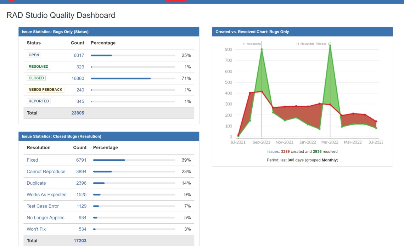This screenshot has width=404, height=246.
Task: Open the Fixed resolution link
Action: 32,160
